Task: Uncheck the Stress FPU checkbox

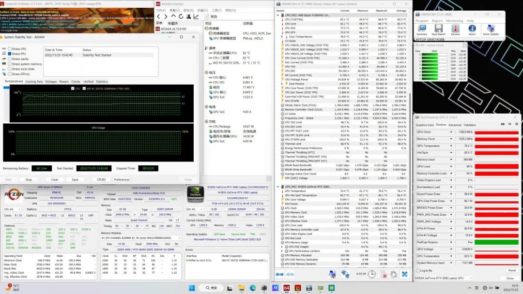Action: (10, 54)
